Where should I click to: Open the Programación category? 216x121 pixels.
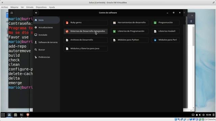[166, 23]
